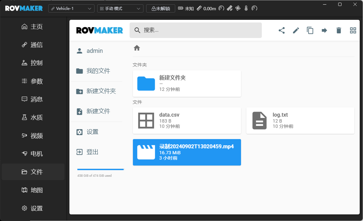Image resolution: width=363 pixels, height=221 pixels.
Task: Click the storage usage progress bar
Action: coord(101,169)
